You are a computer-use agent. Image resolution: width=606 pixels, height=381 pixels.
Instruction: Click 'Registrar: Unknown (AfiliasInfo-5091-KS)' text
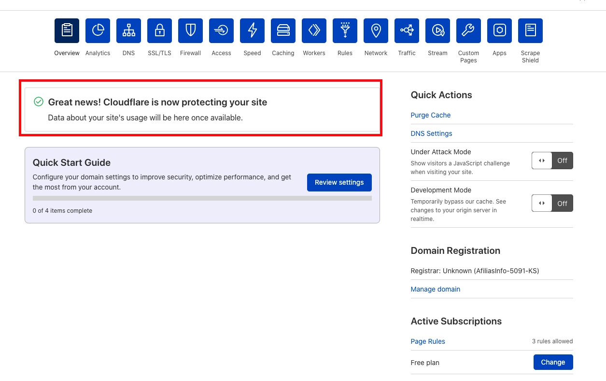point(475,271)
